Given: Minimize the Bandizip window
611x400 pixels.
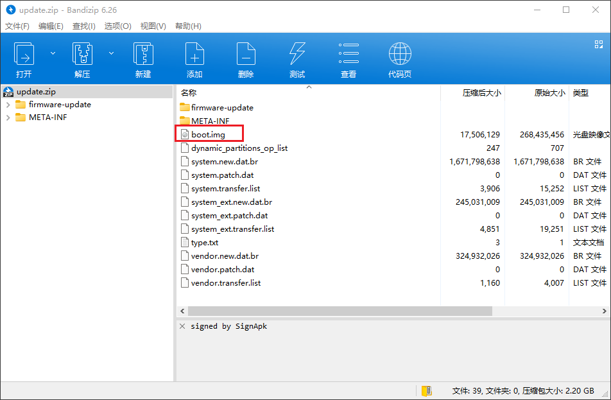Looking at the screenshot, I should (x=537, y=10).
